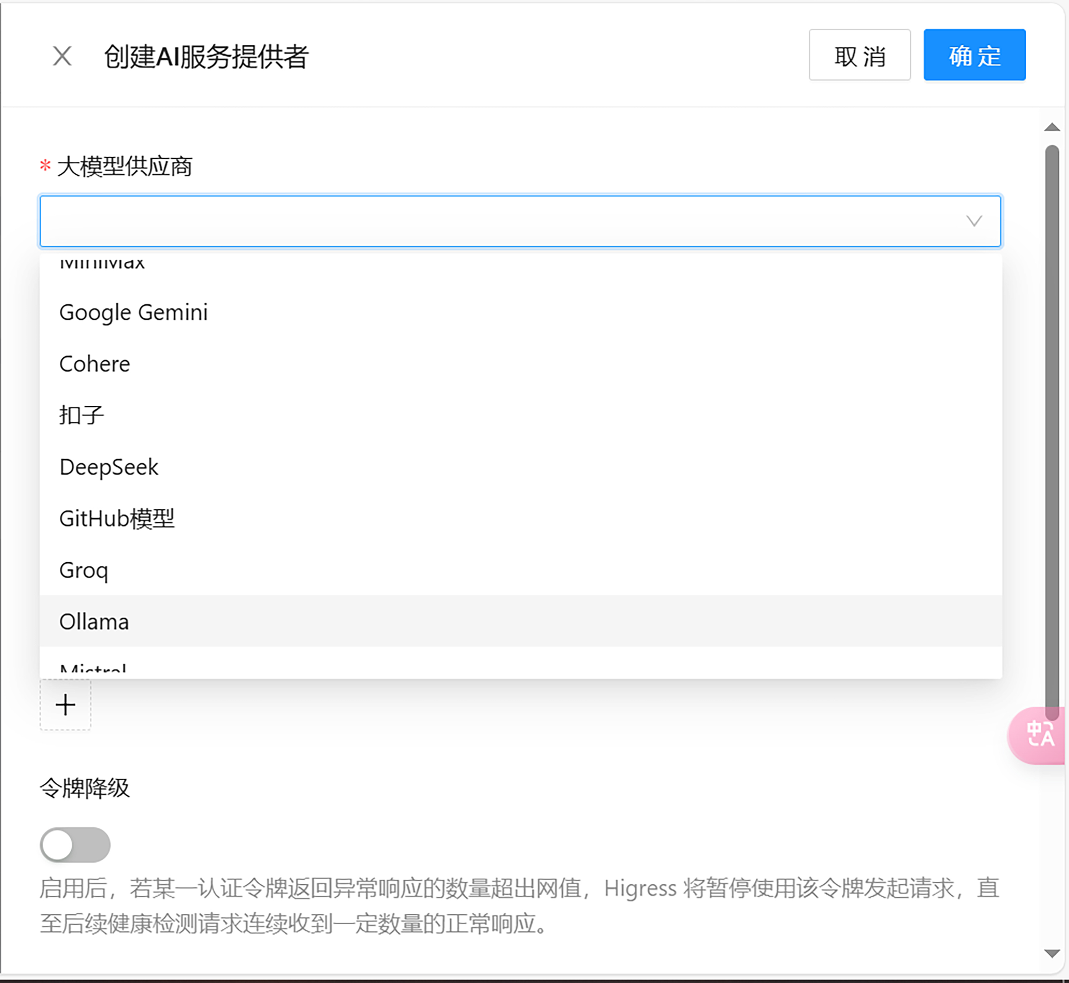Select Google Gemini from provider list
This screenshot has width=1069, height=983.
(x=133, y=312)
